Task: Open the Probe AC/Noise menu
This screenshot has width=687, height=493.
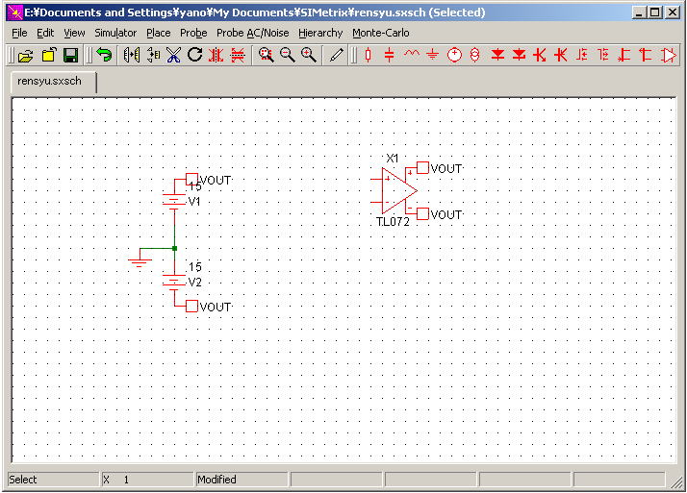Action: click(x=252, y=33)
